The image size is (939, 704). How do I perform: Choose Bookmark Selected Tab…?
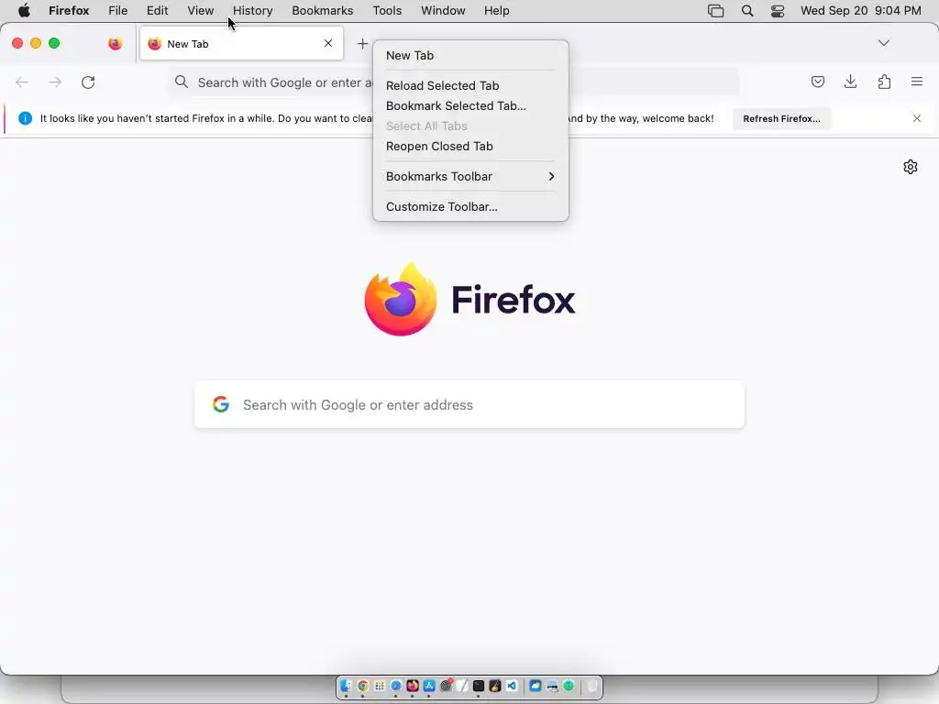click(x=470, y=106)
